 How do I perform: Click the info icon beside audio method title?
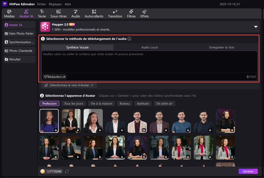coord(129,39)
